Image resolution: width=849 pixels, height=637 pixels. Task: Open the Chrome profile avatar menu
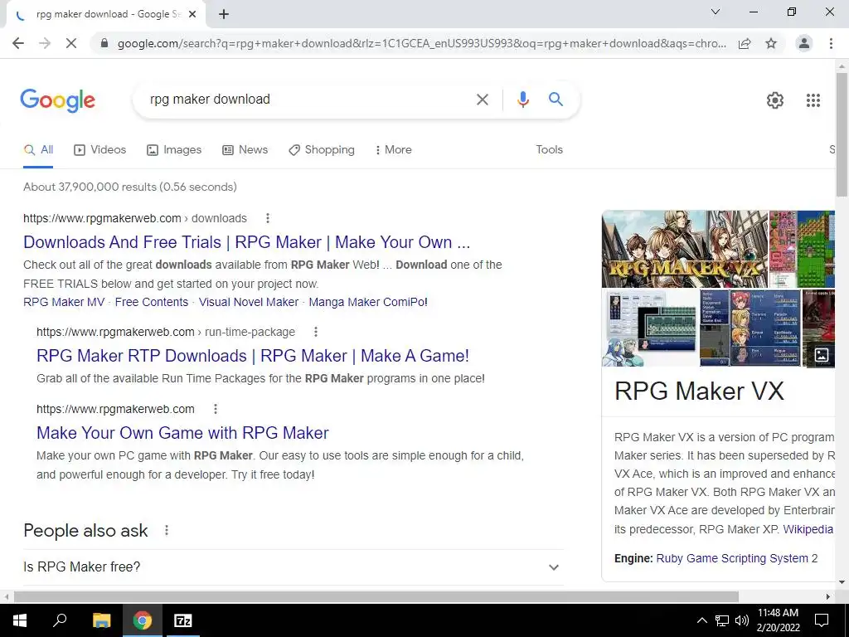tap(804, 43)
